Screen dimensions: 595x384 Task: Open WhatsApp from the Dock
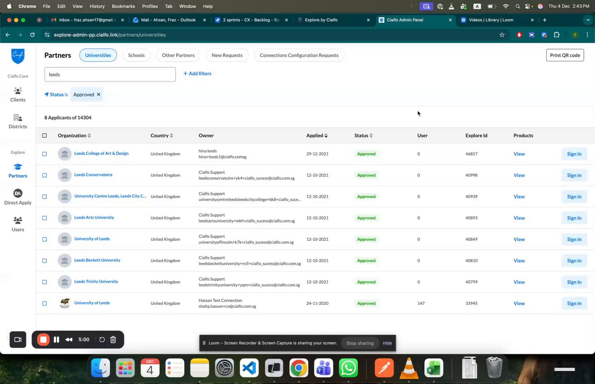(348, 368)
